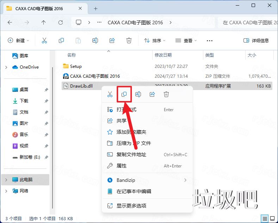The width and height of the screenshot is (278, 223).
Task: Choose 打开方式 in the context menu
Action: click(x=147, y=109)
